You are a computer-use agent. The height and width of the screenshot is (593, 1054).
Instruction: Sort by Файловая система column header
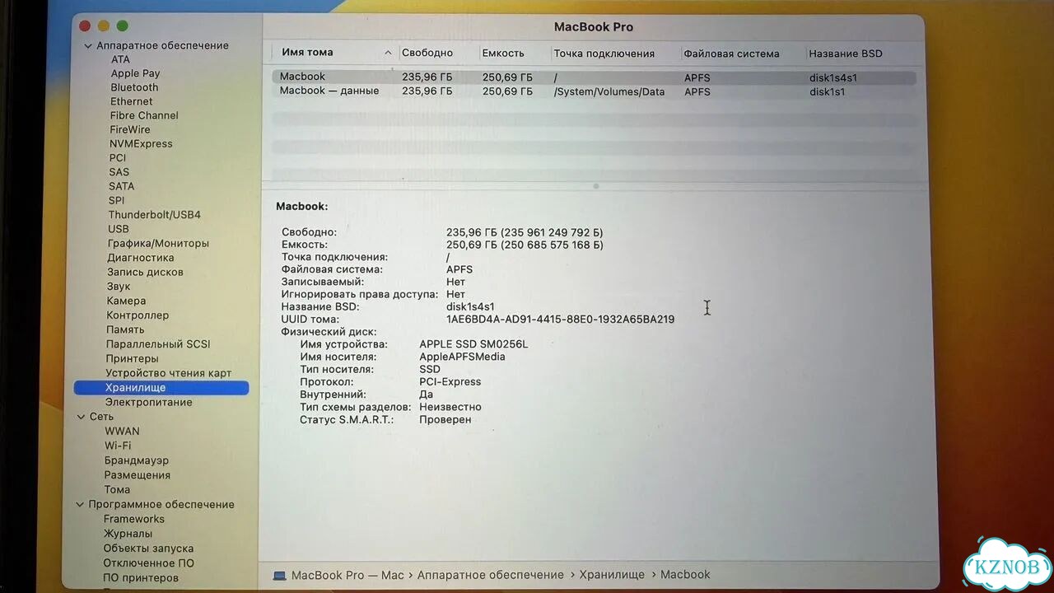point(731,54)
